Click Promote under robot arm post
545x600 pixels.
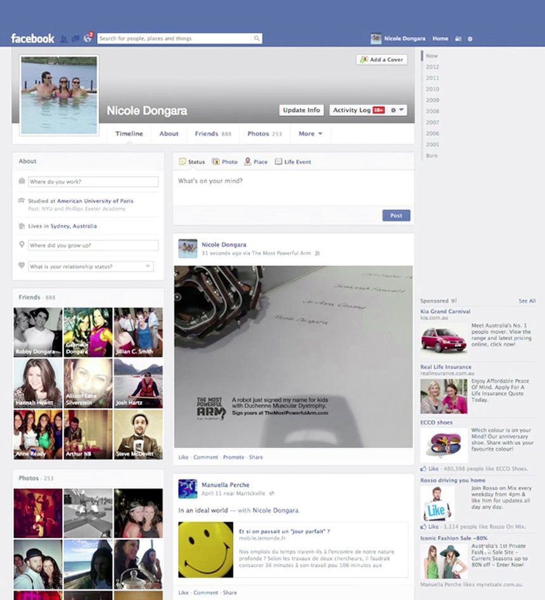(x=233, y=457)
